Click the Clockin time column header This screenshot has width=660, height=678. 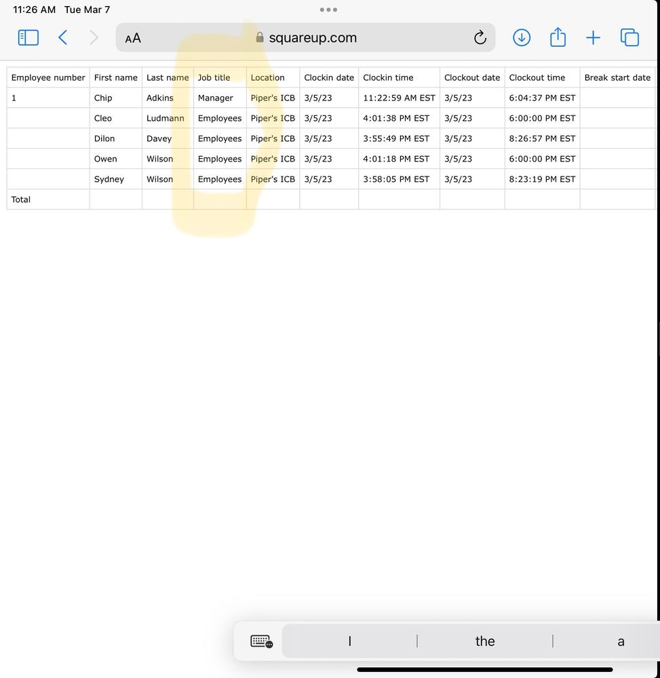click(388, 77)
